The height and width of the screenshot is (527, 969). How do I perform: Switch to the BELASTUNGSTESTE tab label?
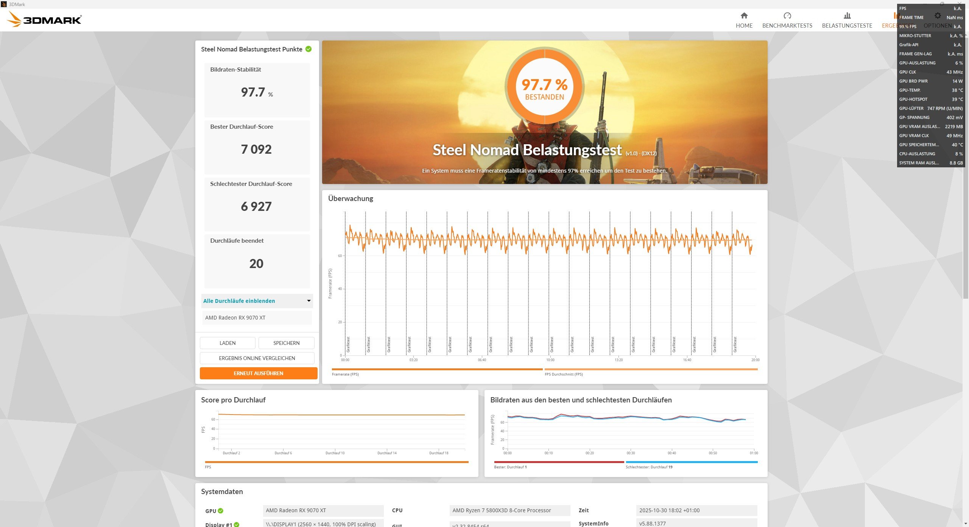coord(847,26)
